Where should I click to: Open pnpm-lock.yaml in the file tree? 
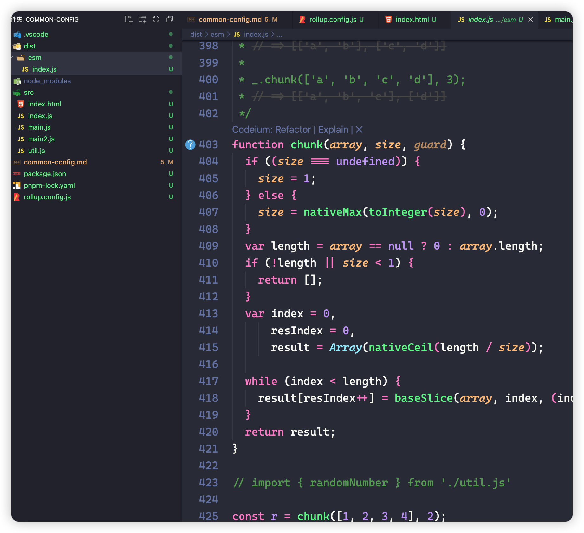point(97,185)
